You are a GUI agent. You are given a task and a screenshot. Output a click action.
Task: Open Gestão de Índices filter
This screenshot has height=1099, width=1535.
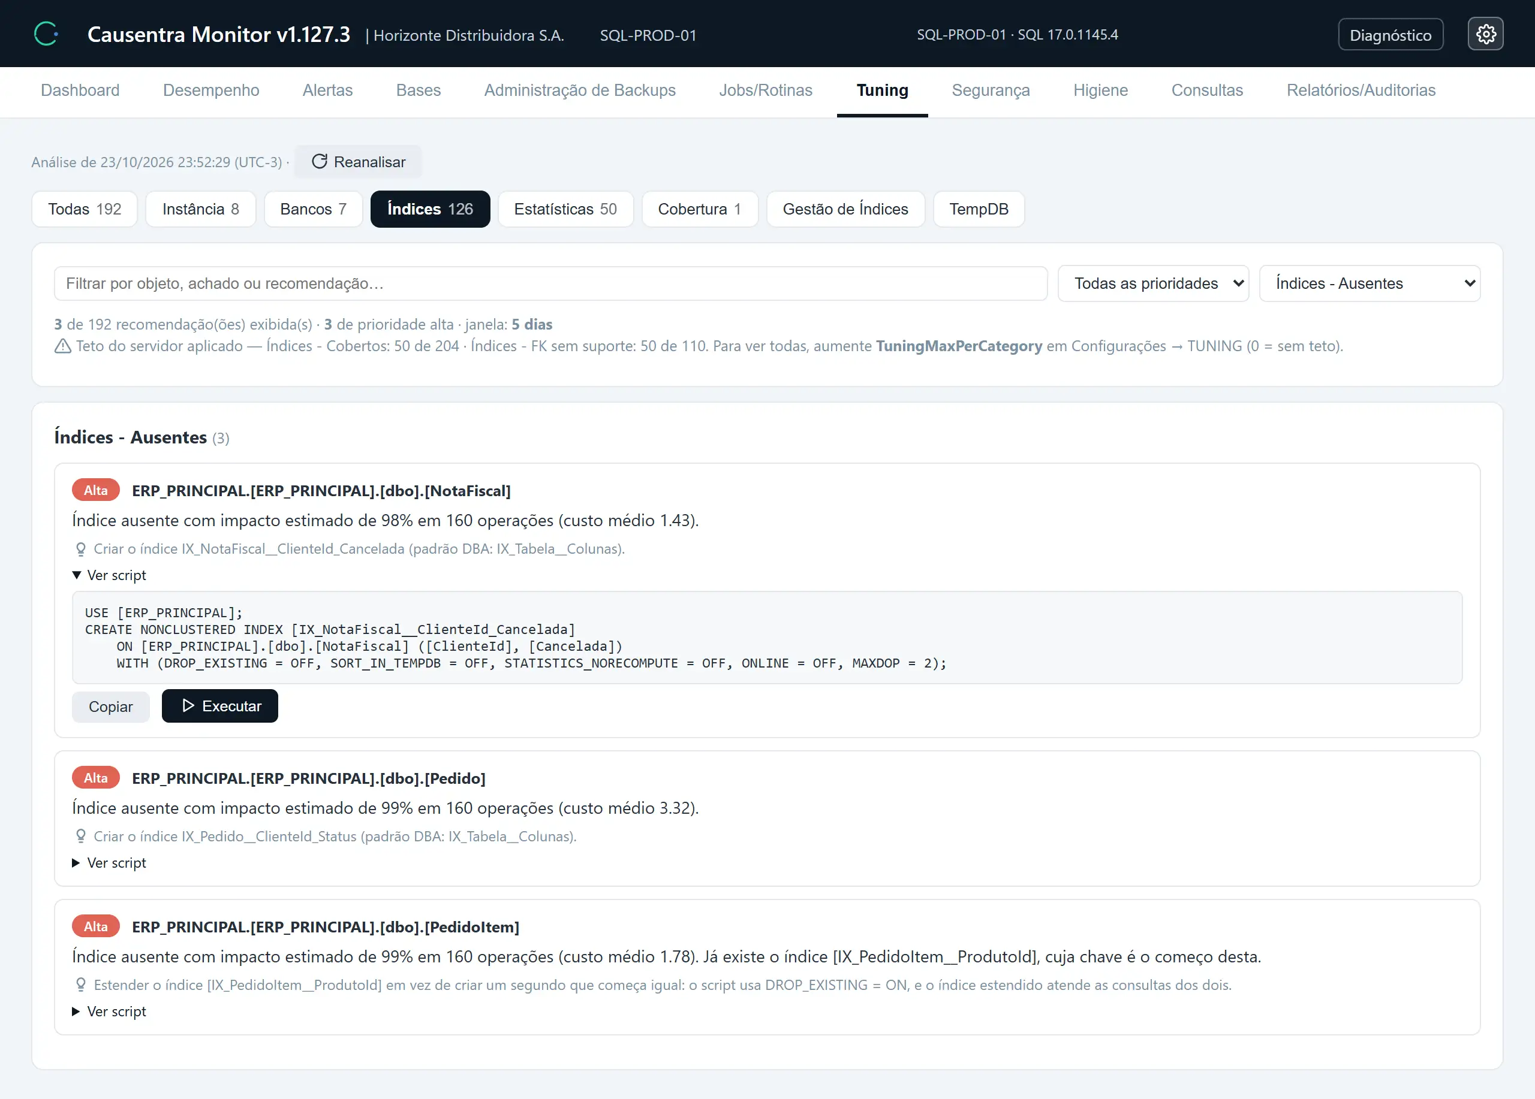(x=845, y=210)
